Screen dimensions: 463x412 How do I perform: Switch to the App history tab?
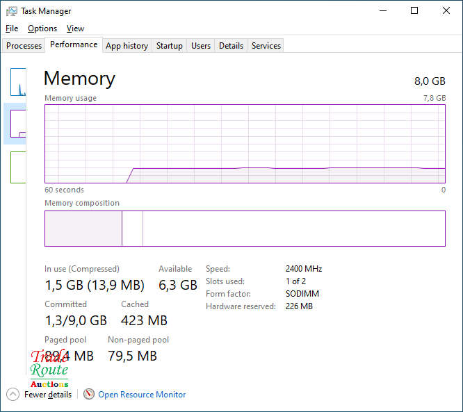127,46
